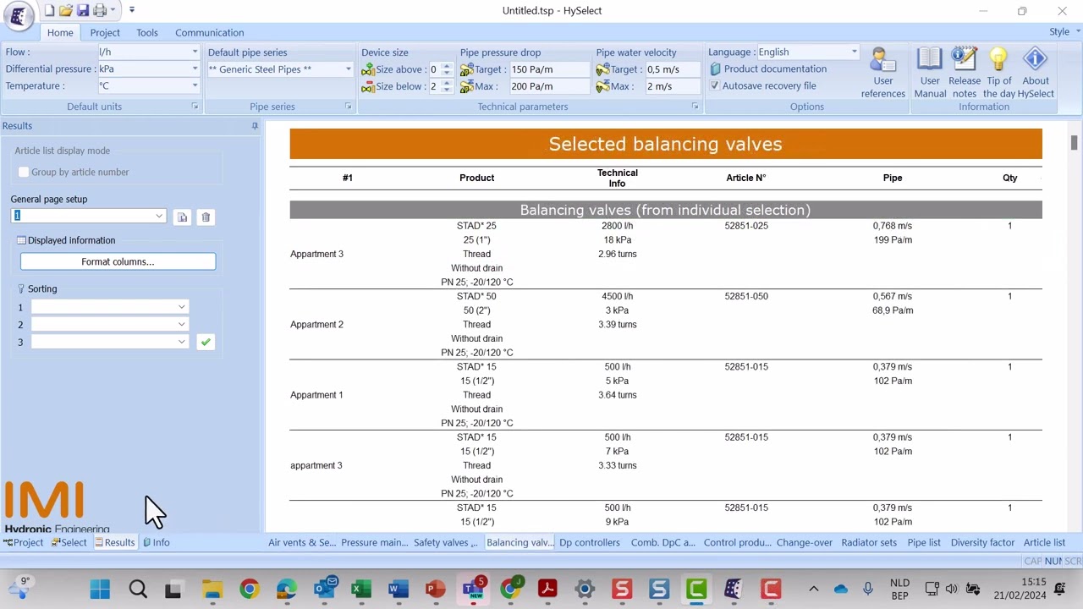
Task: Toggle Group by article number checkbox
Action: click(x=24, y=173)
